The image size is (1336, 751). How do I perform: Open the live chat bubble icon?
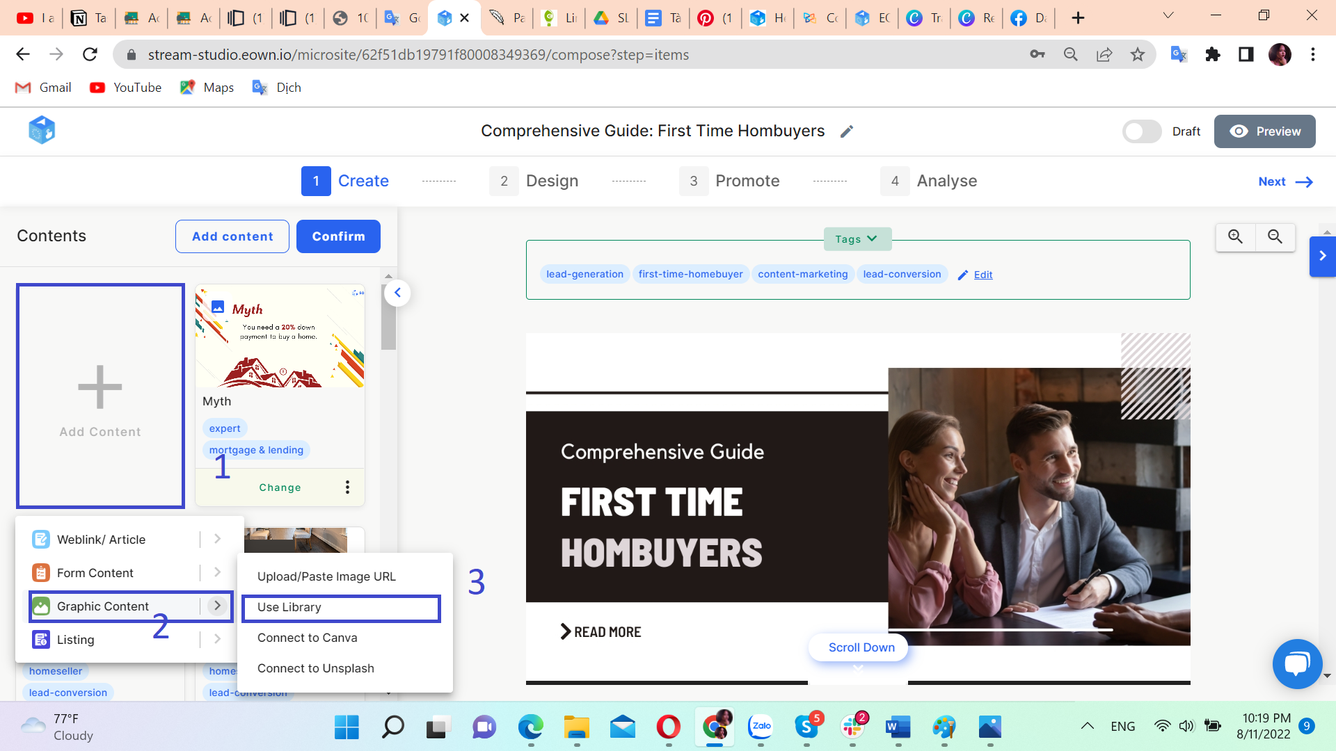(x=1297, y=663)
